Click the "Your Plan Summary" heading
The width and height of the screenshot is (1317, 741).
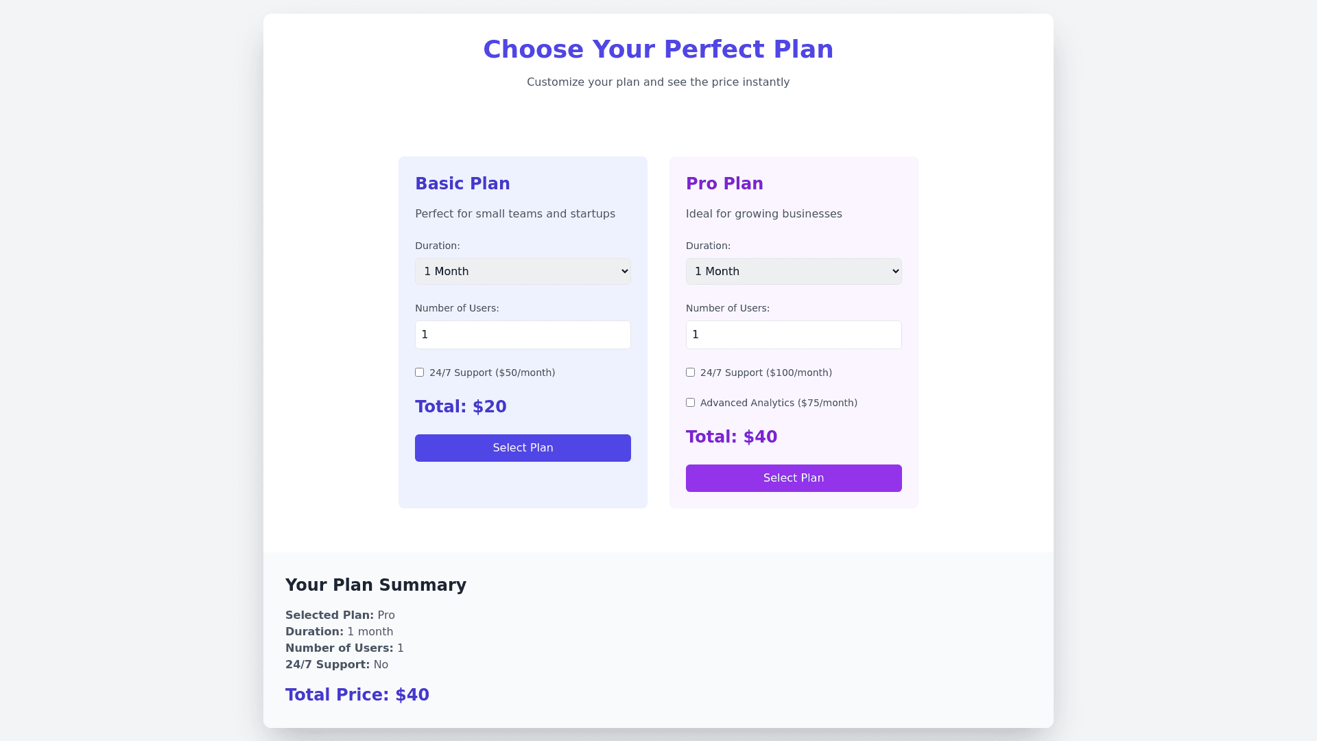click(376, 585)
